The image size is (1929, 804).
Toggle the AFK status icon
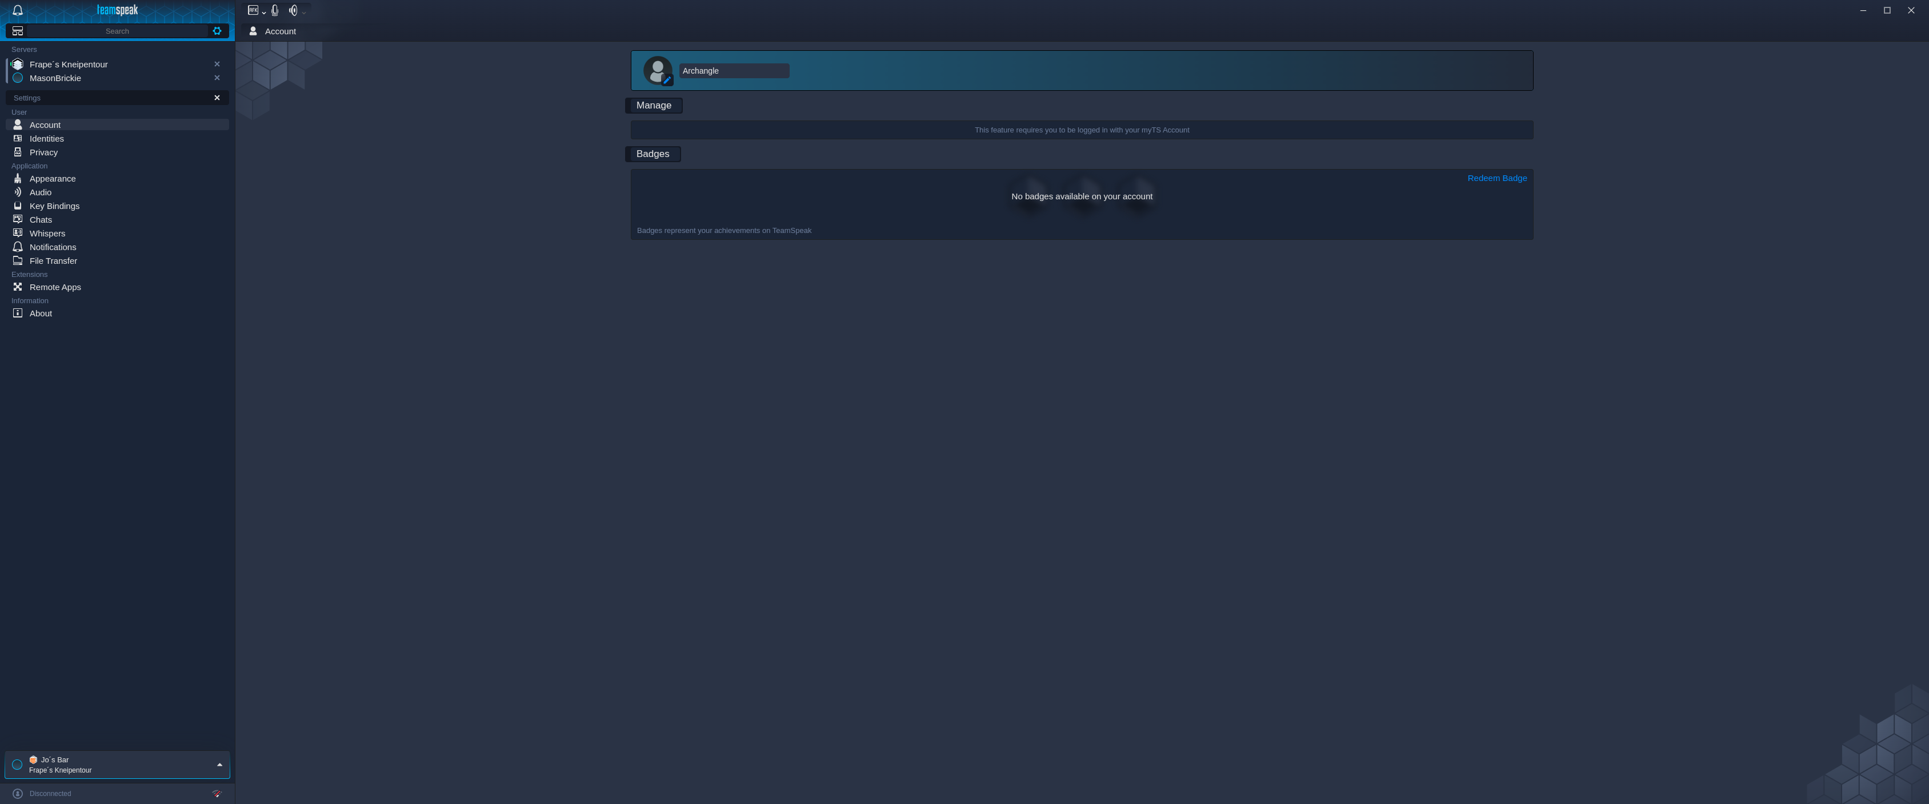click(253, 10)
